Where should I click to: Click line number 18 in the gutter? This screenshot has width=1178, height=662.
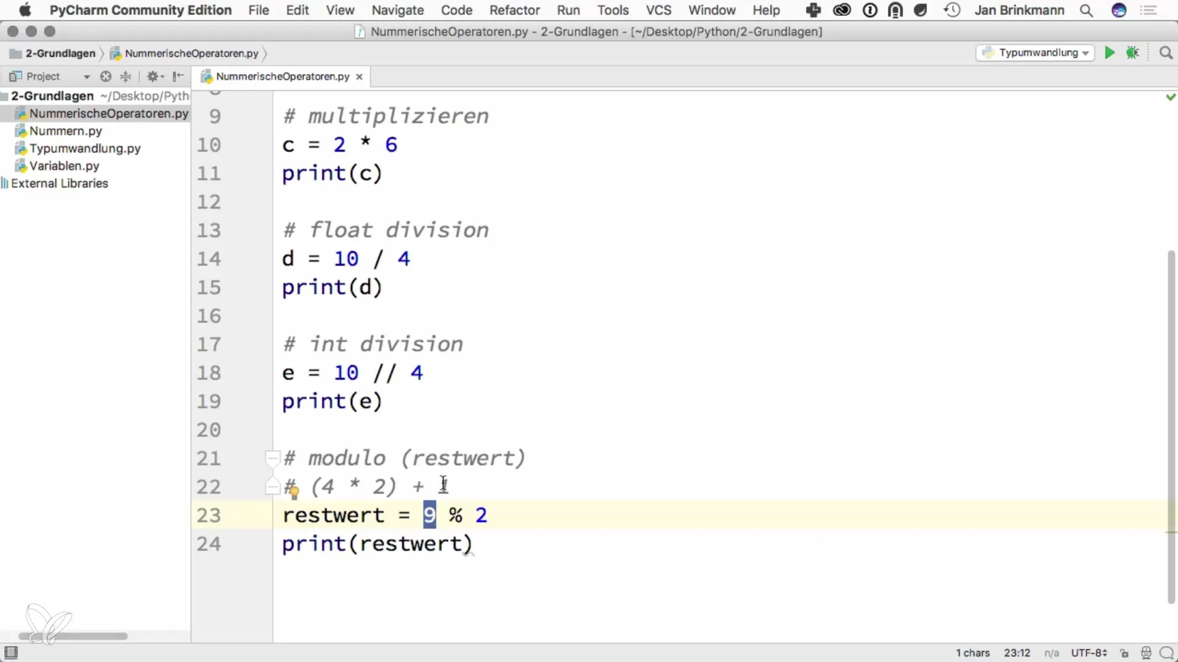click(x=209, y=373)
